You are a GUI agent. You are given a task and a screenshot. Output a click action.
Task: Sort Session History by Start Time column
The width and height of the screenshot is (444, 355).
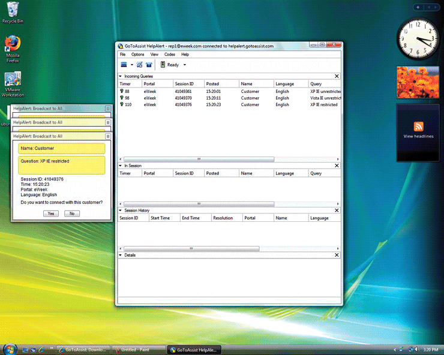(x=164, y=218)
